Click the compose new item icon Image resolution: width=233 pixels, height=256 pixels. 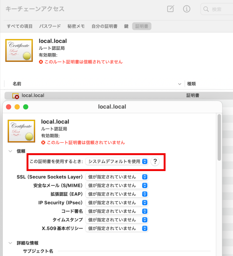coord(170,9)
